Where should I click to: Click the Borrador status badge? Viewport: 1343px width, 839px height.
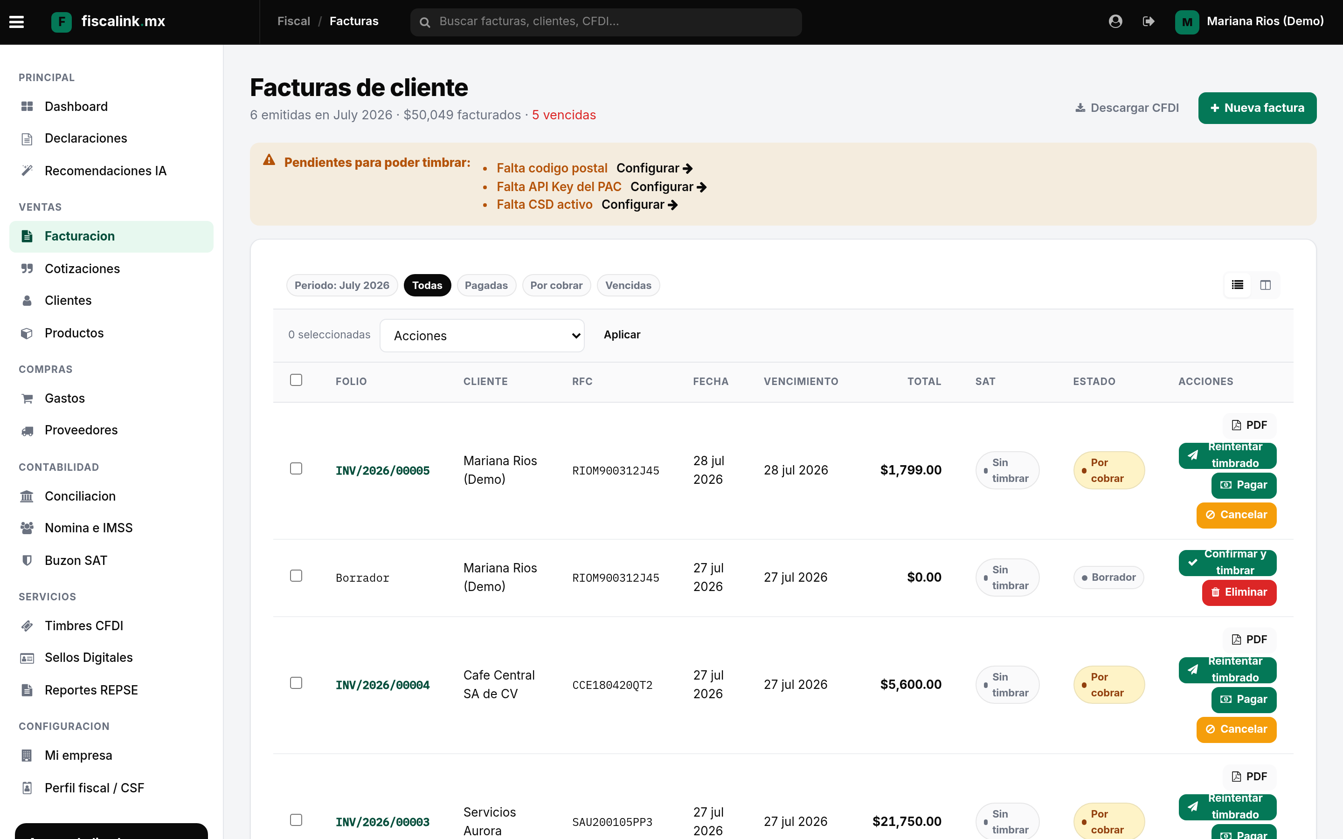[1109, 577]
